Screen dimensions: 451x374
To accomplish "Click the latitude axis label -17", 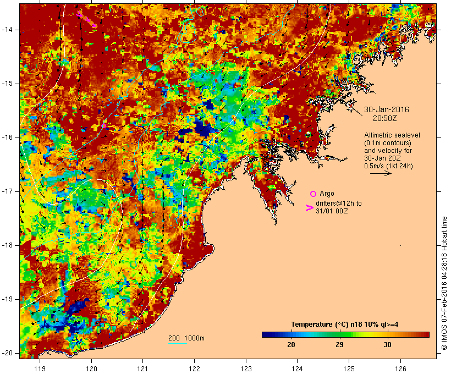I will [7, 191].
